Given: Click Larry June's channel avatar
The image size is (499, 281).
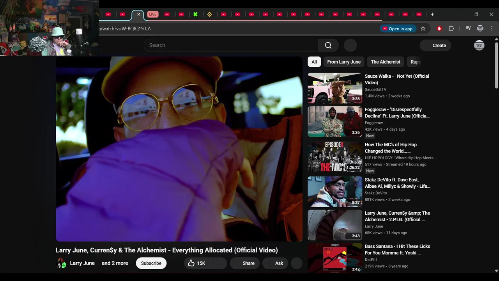Looking at the screenshot, I should pyautogui.click(x=62, y=263).
